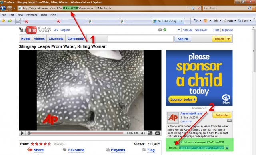Expand the address bar history dropdown
Image resolution: width=256 pixels, height=155 pixels.
[188, 8]
